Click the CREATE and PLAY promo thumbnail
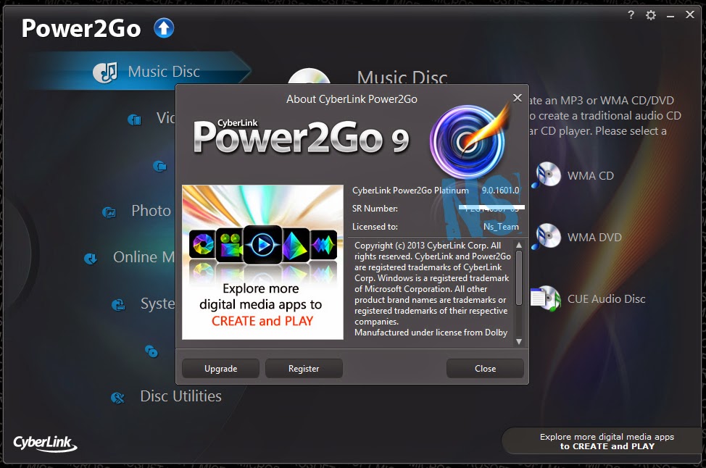 pyautogui.click(x=262, y=261)
